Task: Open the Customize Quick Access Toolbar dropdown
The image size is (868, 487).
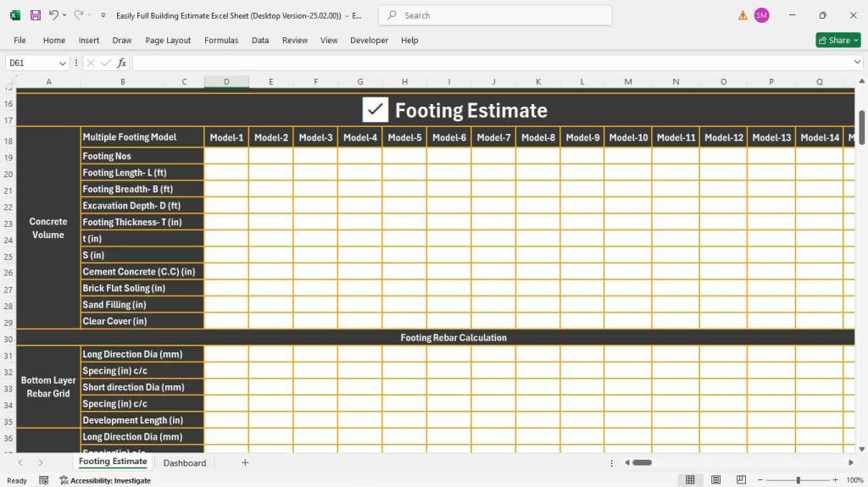Action: click(103, 15)
